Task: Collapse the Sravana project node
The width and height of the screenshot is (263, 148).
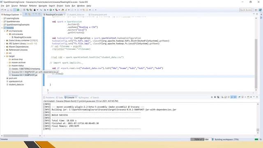Action: coord(2,28)
